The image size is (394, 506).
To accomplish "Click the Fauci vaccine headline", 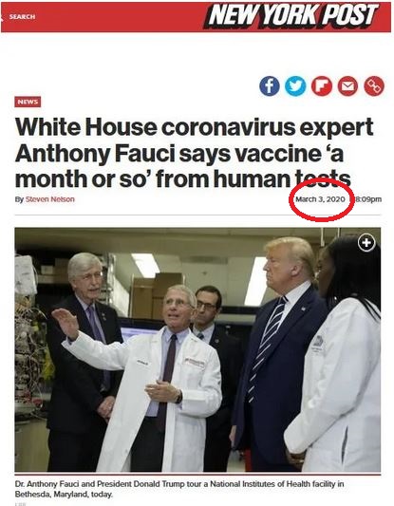I will click(x=194, y=153).
